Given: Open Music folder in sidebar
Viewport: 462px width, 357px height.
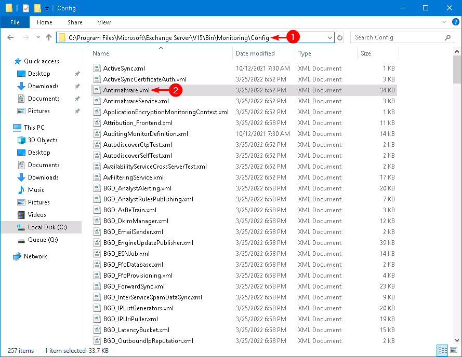Looking at the screenshot, I should pos(36,190).
